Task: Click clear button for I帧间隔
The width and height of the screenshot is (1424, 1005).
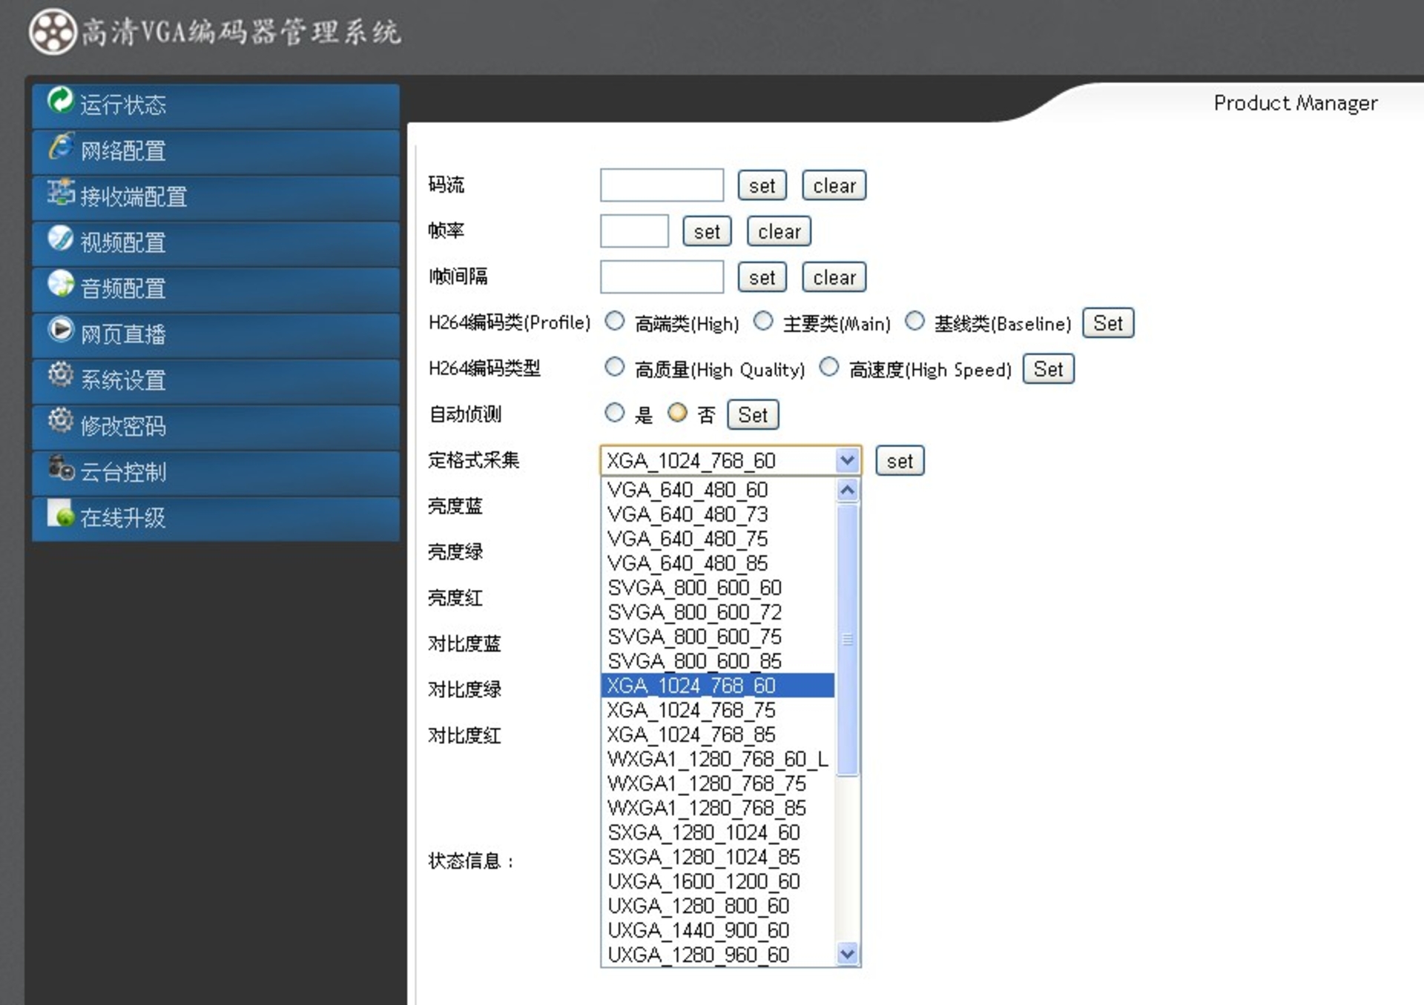Action: click(834, 277)
